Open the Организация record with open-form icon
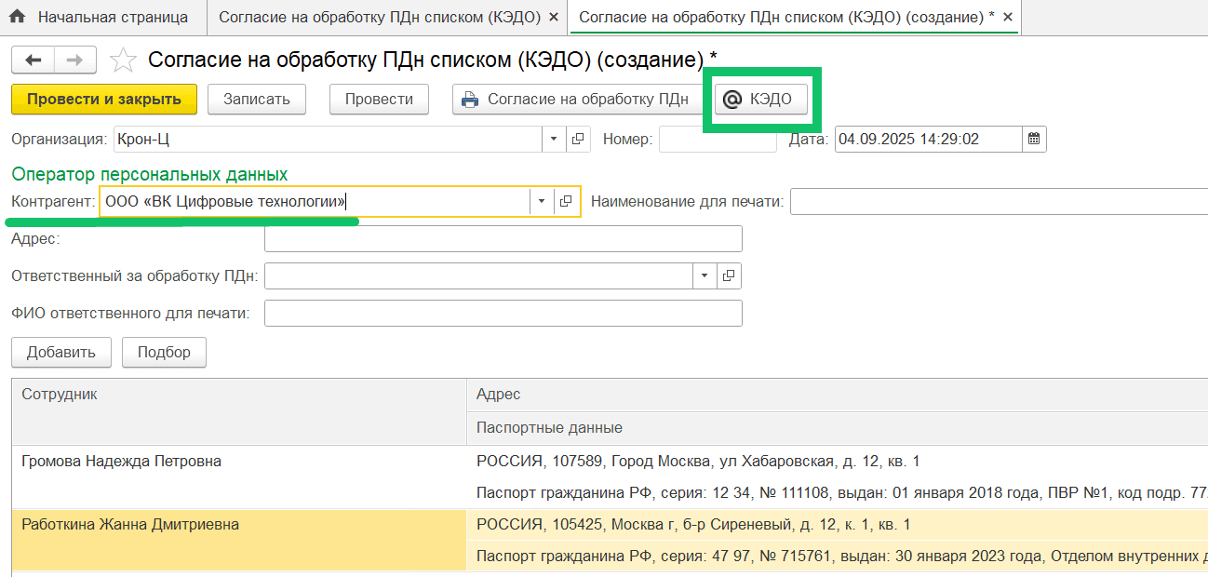 pyautogui.click(x=578, y=140)
